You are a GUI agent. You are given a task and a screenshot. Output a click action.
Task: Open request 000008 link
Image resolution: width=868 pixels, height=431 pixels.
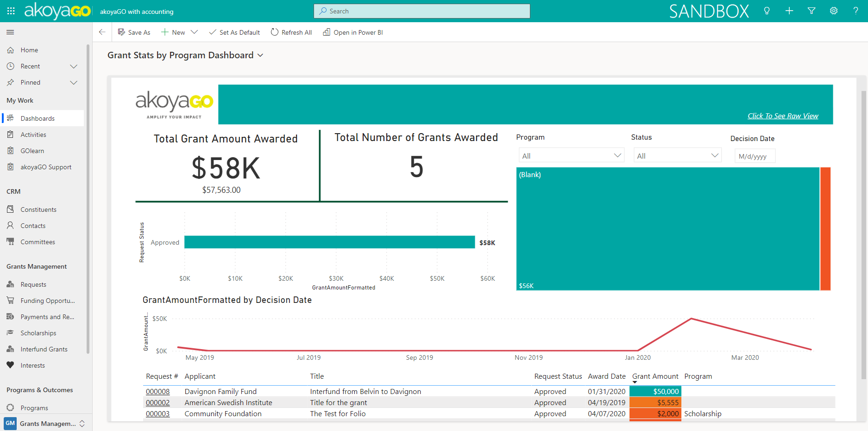[157, 391]
